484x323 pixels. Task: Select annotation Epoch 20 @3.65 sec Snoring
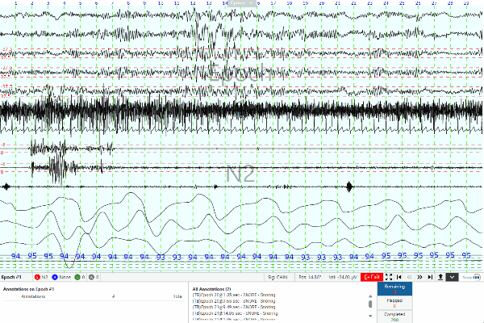234,301
